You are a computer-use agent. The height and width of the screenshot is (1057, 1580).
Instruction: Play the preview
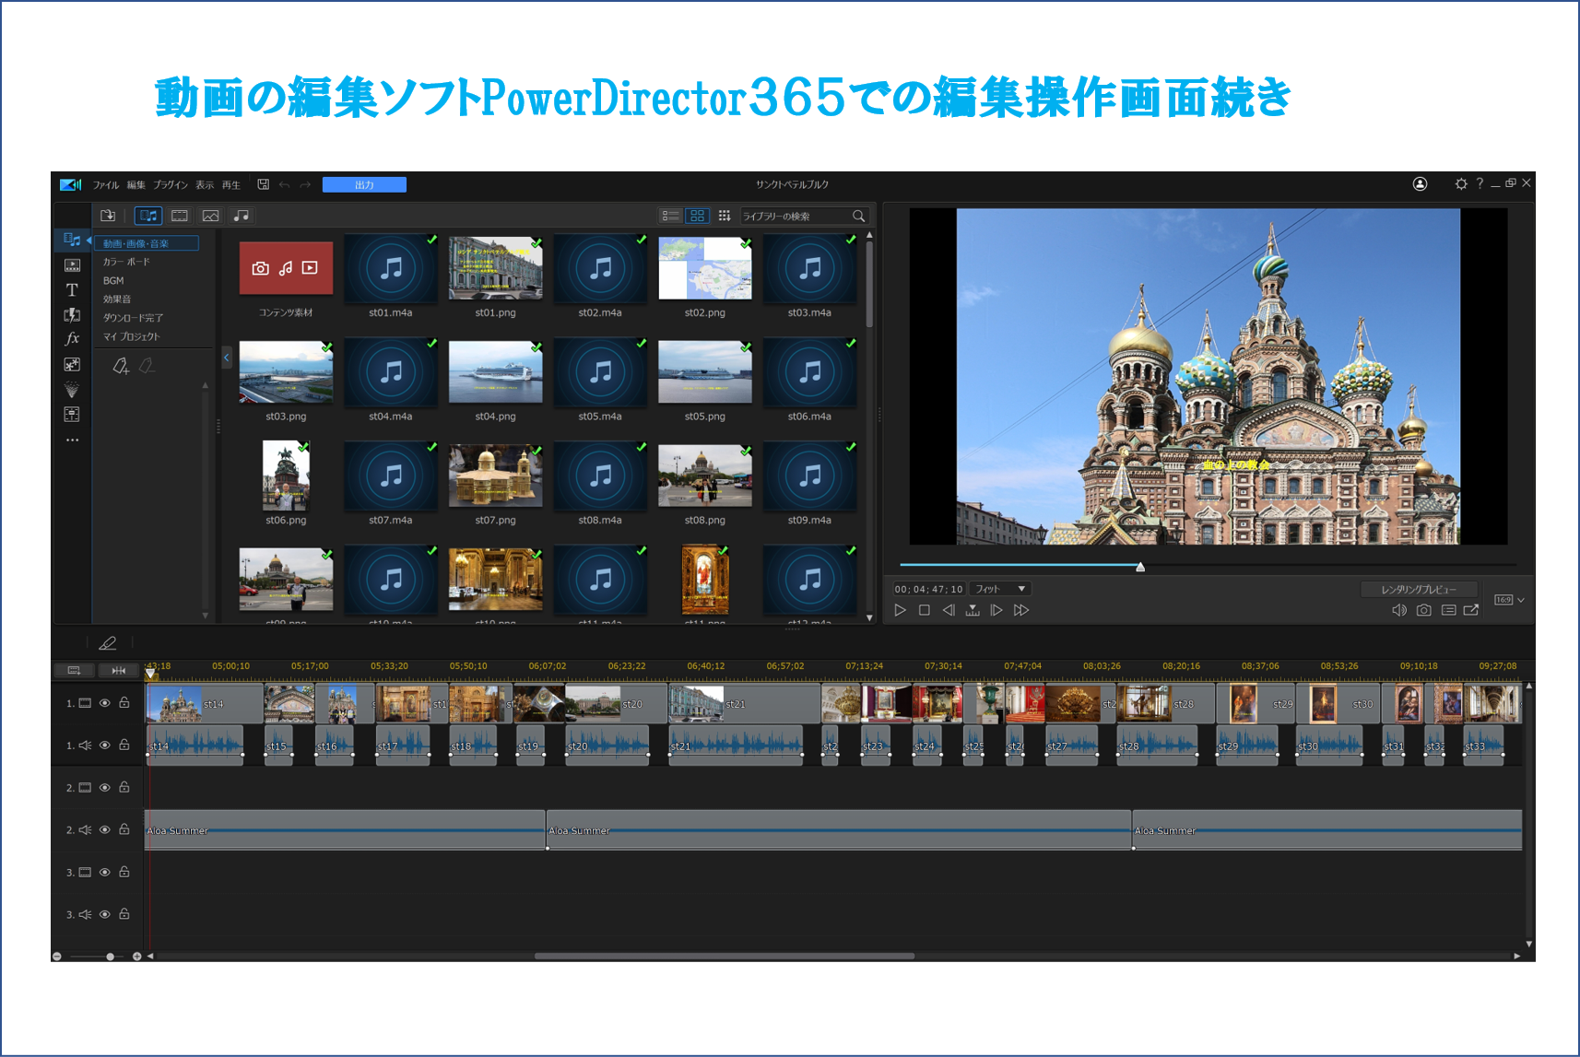[901, 610]
